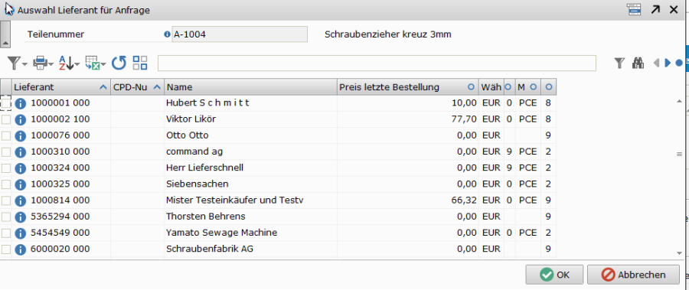The image size is (689, 290).
Task: Go to next page with blue arrow
Action: tap(668, 64)
